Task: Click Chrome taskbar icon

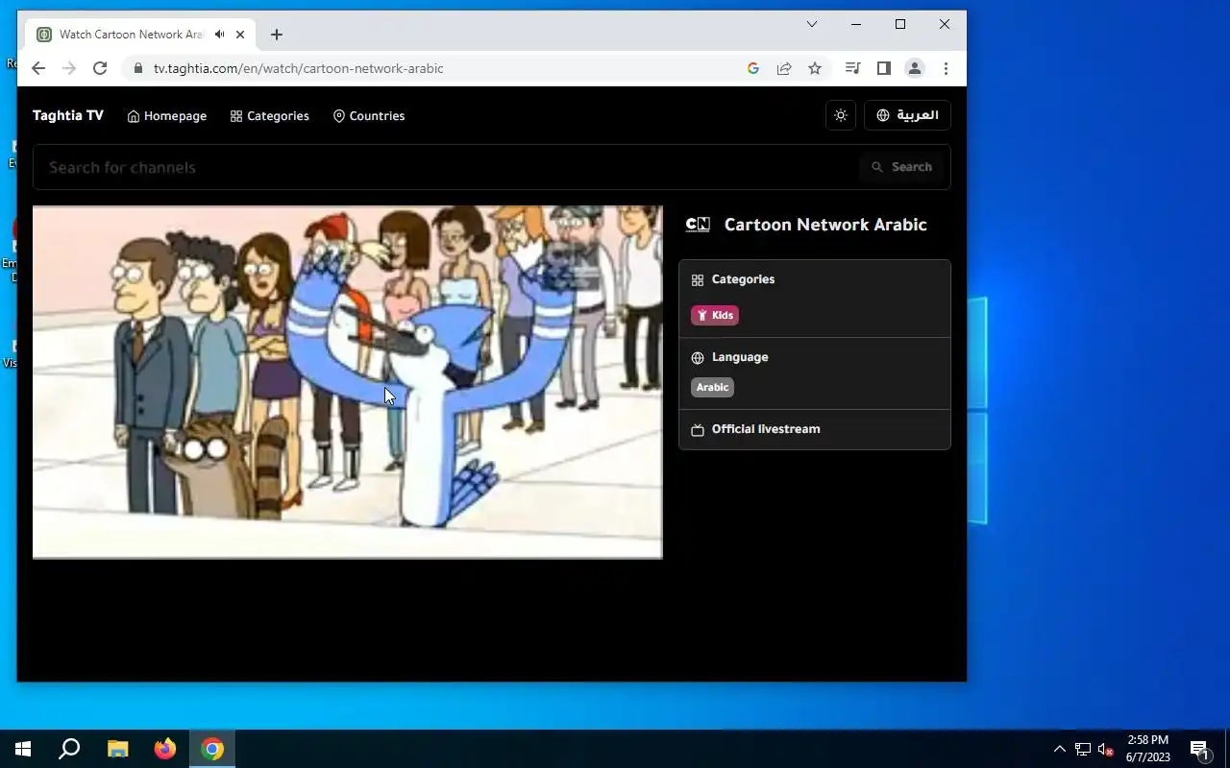Action: coord(212,749)
